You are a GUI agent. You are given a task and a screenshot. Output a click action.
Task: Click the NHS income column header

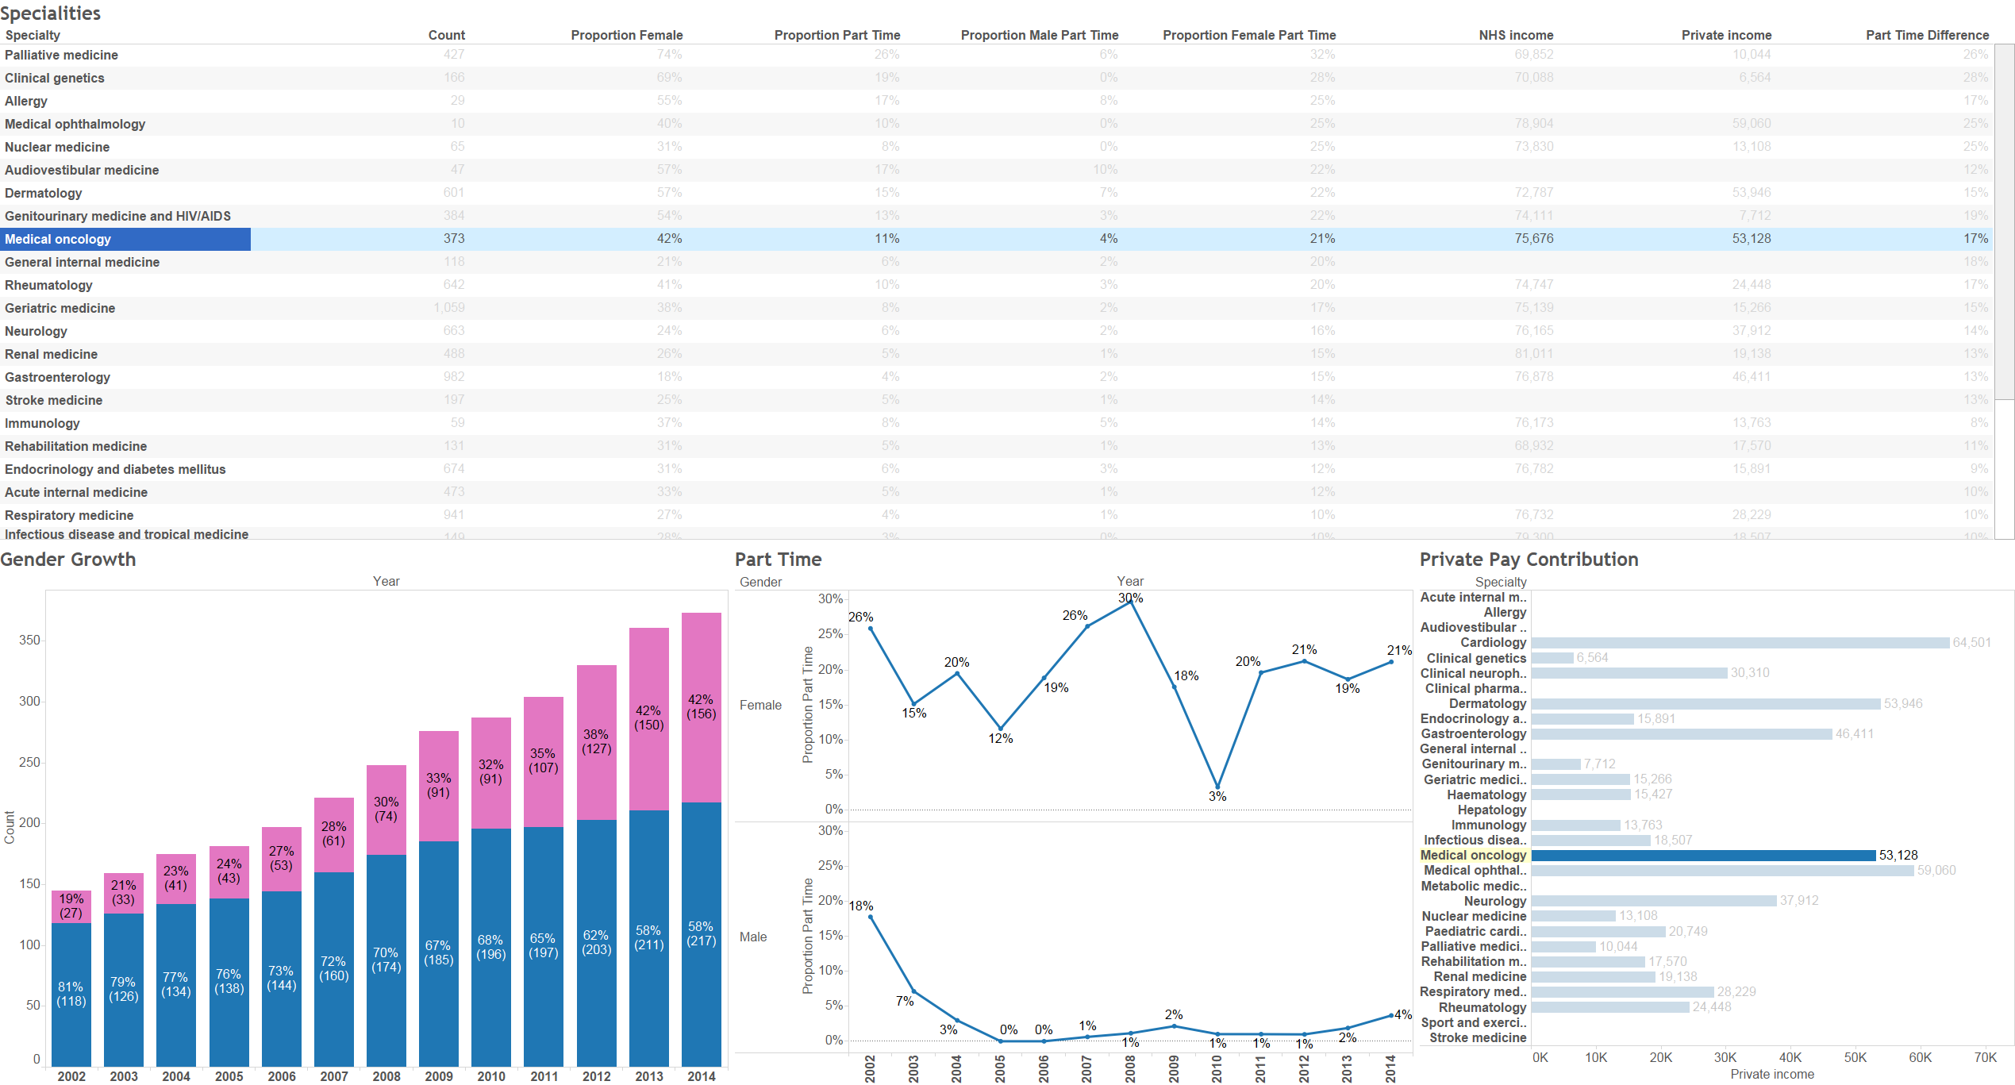(1515, 35)
